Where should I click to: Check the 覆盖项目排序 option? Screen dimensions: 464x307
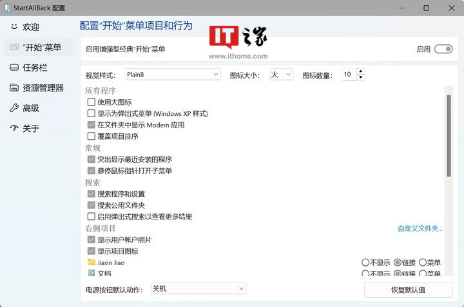[91, 136]
